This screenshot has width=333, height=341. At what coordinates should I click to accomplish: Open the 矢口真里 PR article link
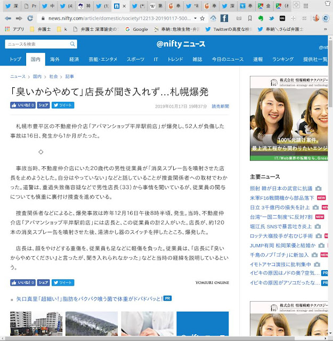pos(90,299)
